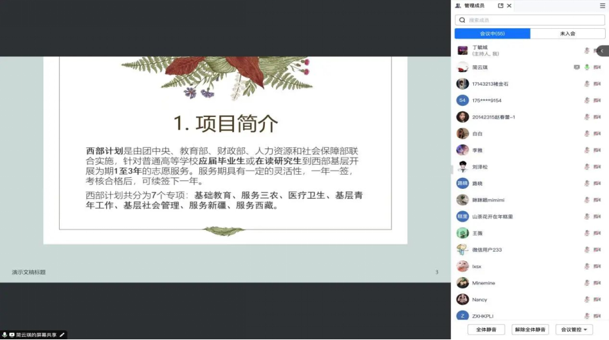Click the search magnifier icon
Screen dimensions: 609x340
click(462, 20)
